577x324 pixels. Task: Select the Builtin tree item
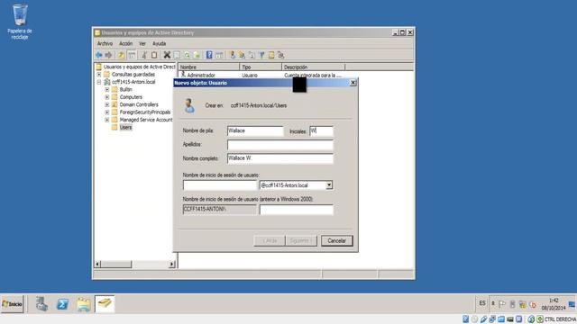click(x=125, y=89)
